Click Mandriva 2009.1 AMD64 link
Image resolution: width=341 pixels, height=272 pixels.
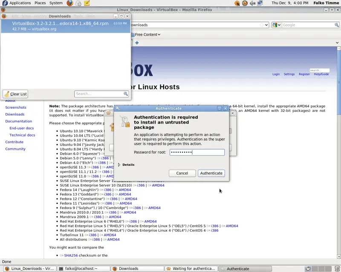(115, 217)
